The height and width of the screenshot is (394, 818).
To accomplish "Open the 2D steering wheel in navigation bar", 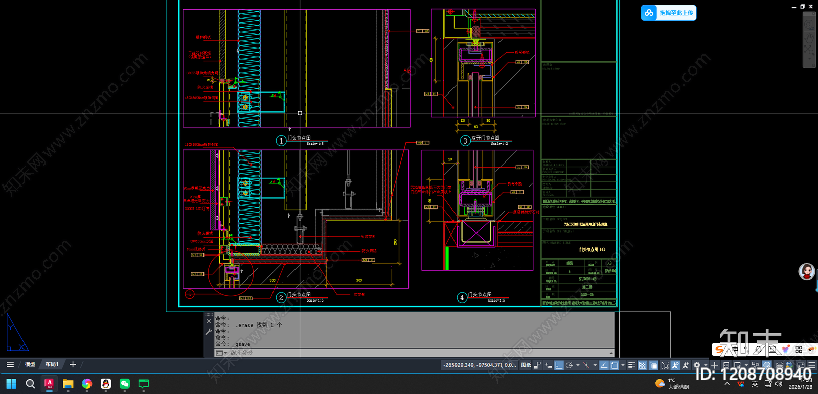I will 809,25.
